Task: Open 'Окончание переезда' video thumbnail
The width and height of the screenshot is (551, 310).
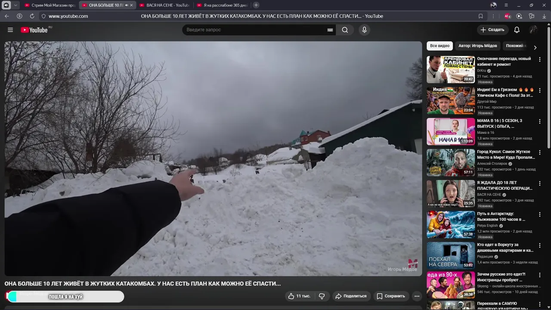Action: point(451,69)
